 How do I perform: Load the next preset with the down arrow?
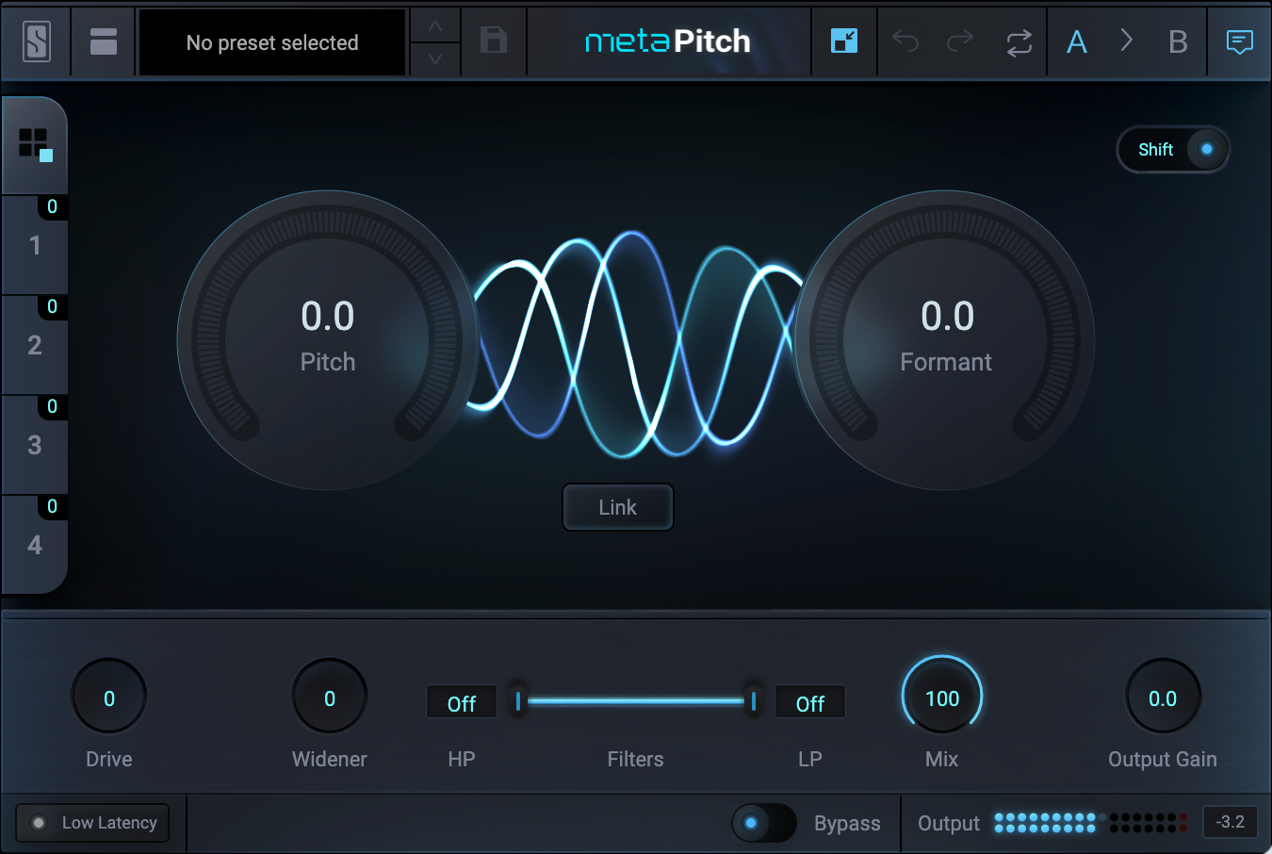point(435,59)
